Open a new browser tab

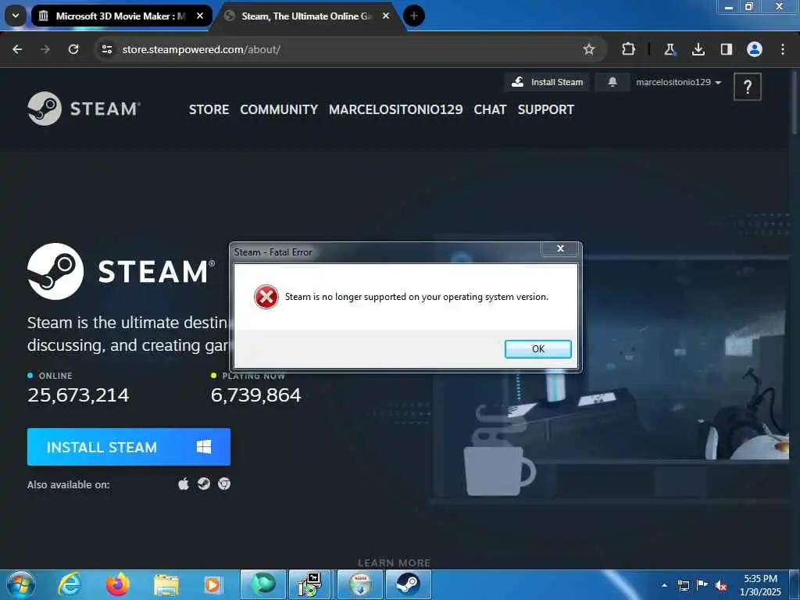click(x=414, y=16)
